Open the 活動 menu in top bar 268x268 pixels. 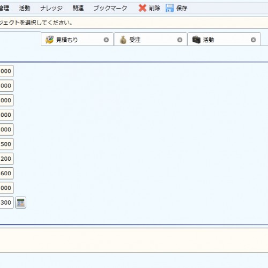pyautogui.click(x=25, y=8)
